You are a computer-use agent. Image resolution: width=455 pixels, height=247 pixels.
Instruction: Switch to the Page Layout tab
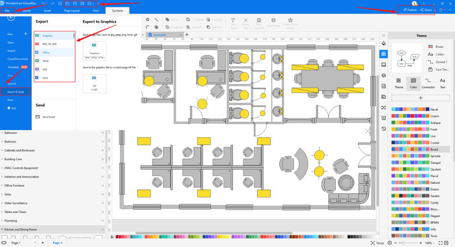(x=71, y=10)
